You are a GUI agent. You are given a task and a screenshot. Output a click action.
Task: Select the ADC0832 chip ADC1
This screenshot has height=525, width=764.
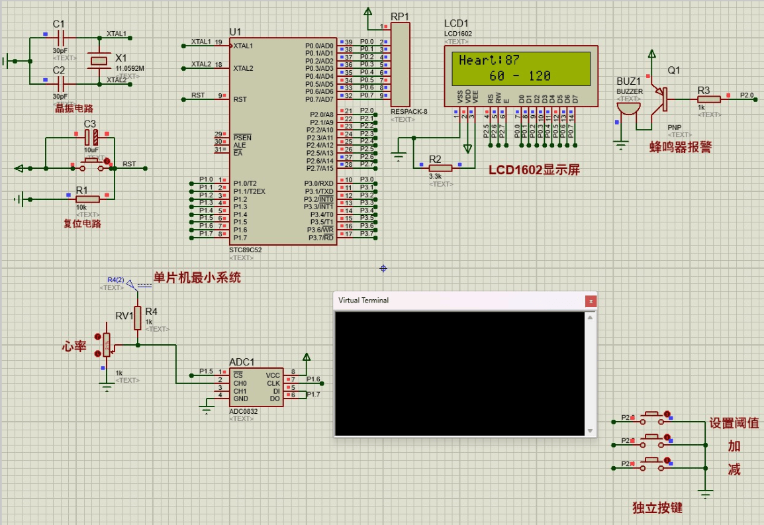coord(257,387)
